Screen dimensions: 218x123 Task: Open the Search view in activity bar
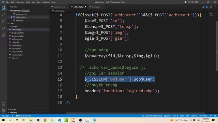point(3,14)
